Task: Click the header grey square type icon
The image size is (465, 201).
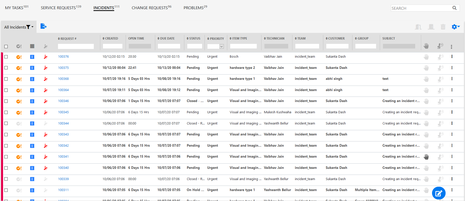Action: click(32, 46)
